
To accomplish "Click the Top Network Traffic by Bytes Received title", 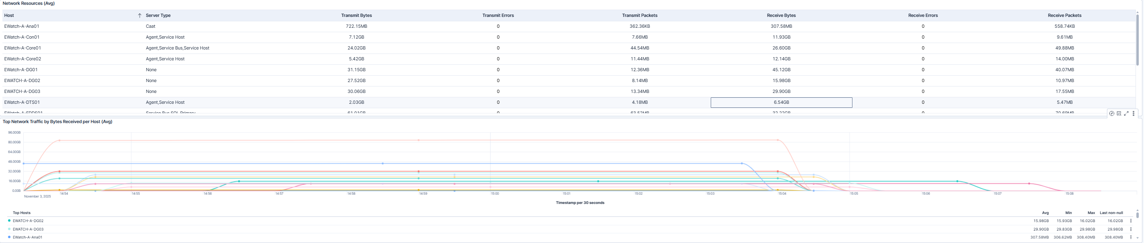I will pos(57,121).
